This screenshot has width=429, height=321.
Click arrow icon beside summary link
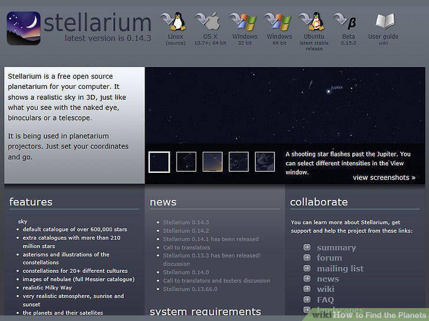(x=307, y=248)
